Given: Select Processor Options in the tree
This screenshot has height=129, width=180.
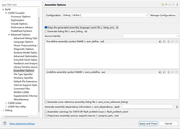Looking at the screenshot, I should point(21,17).
